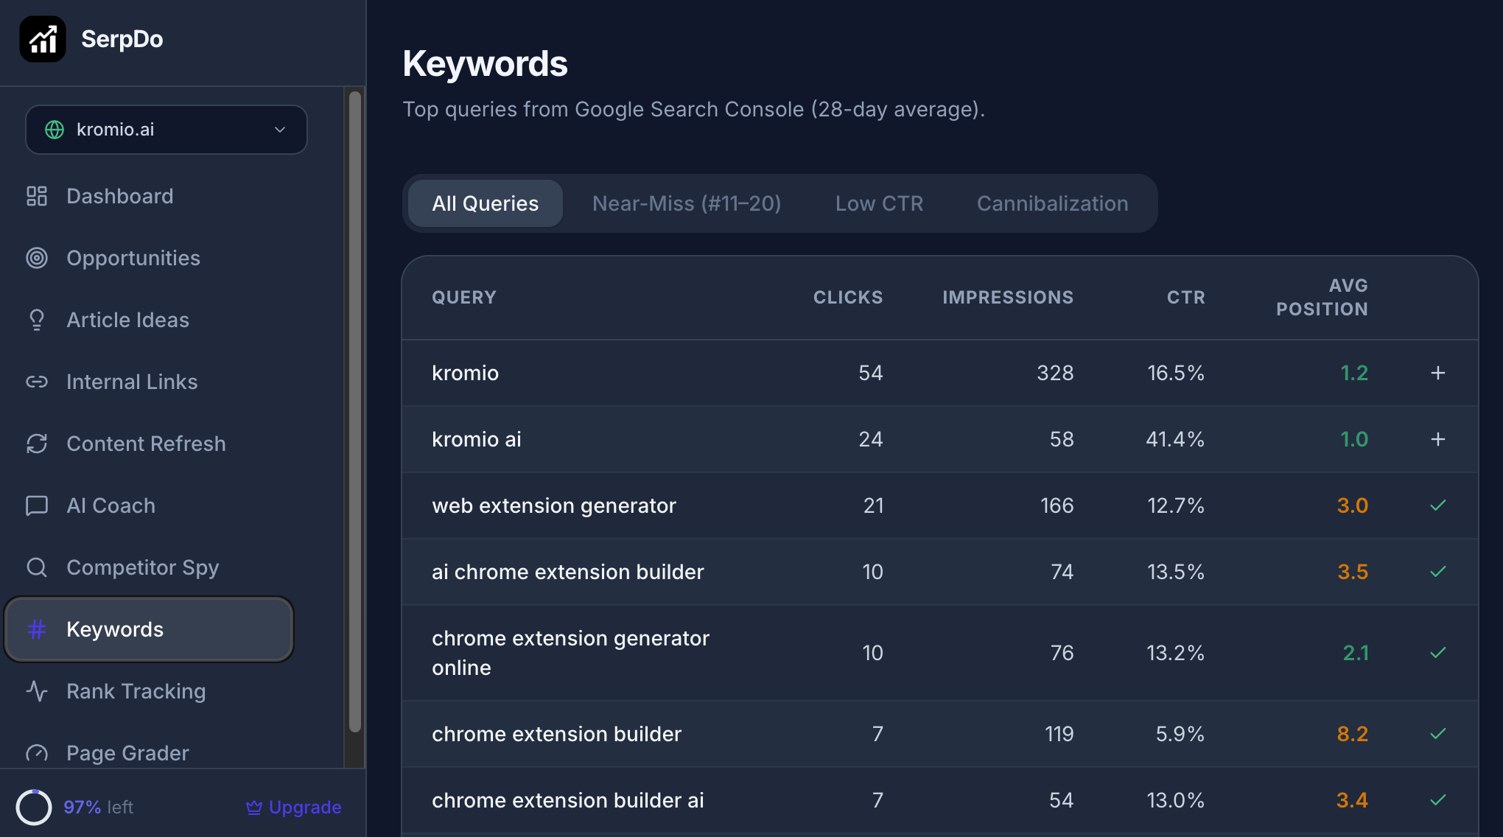
Task: Click the crown icon next to Upgrade
Action: [254, 808]
